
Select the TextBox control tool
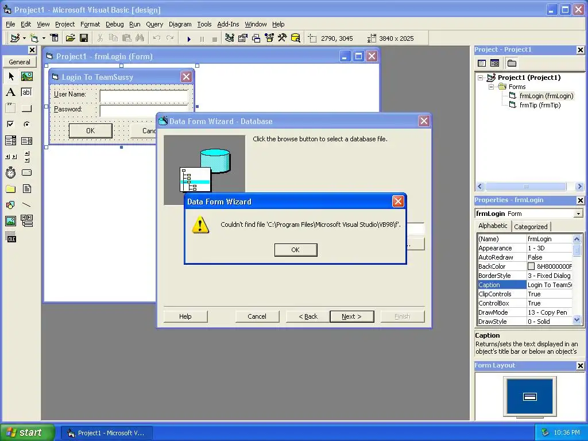pos(26,92)
